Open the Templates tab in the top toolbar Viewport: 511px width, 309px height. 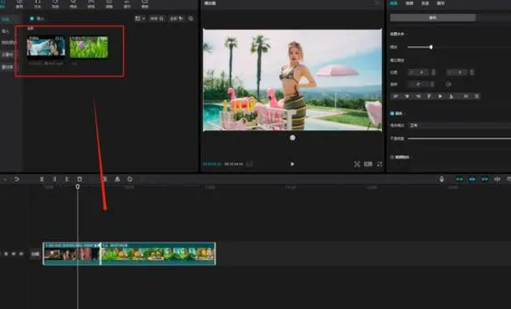tap(145, 4)
